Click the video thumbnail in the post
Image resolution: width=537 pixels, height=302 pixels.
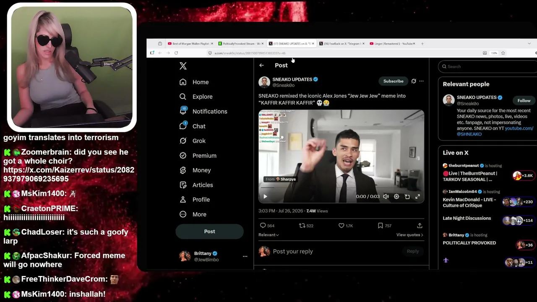(x=341, y=156)
